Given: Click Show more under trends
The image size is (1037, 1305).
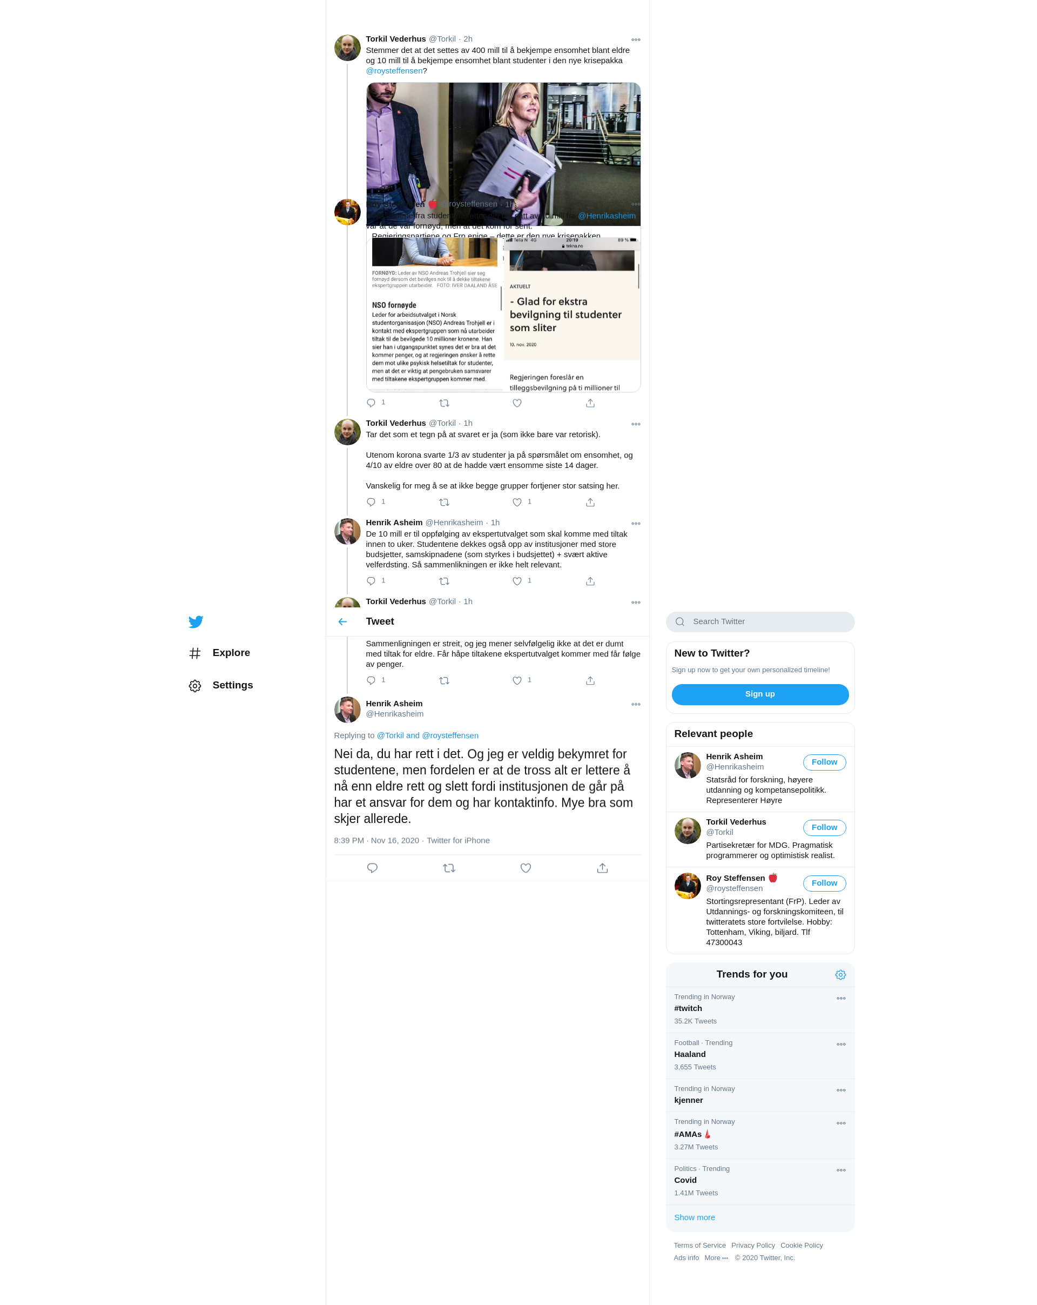Looking at the screenshot, I should (x=694, y=1217).
